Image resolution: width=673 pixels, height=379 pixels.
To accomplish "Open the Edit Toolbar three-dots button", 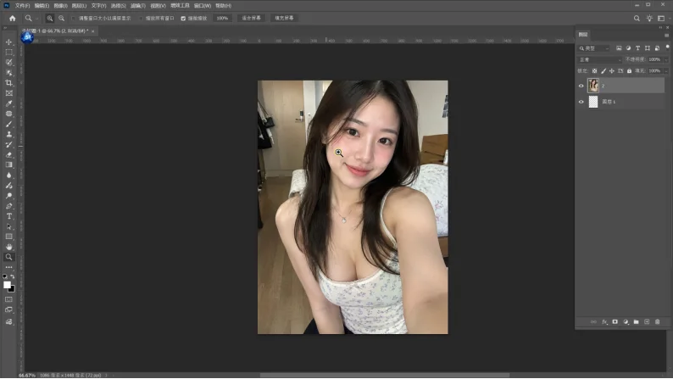I will (9, 267).
